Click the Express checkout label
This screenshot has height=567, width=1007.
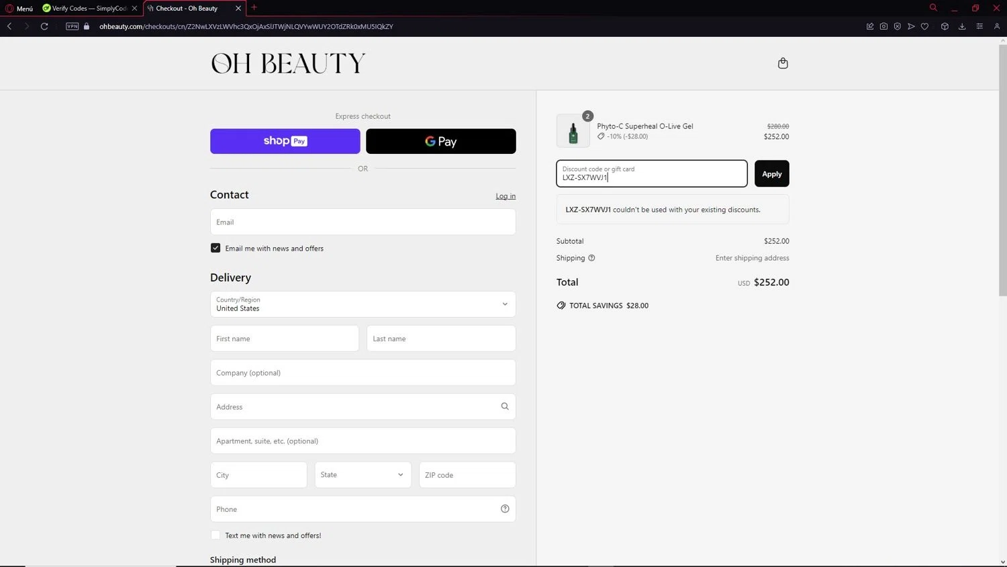[x=363, y=116]
